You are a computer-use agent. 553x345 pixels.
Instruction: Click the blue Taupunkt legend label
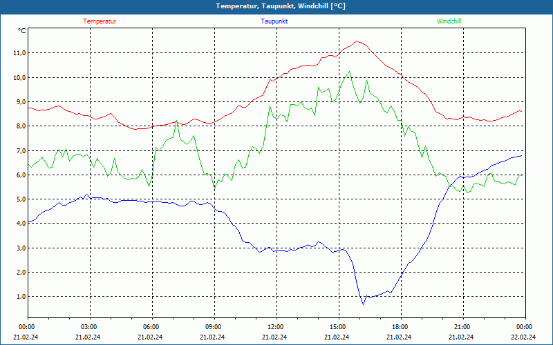tap(274, 21)
